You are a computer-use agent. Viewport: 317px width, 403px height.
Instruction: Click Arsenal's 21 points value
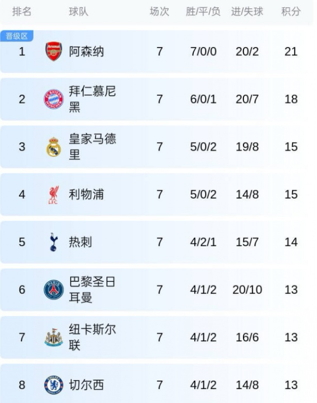click(291, 52)
